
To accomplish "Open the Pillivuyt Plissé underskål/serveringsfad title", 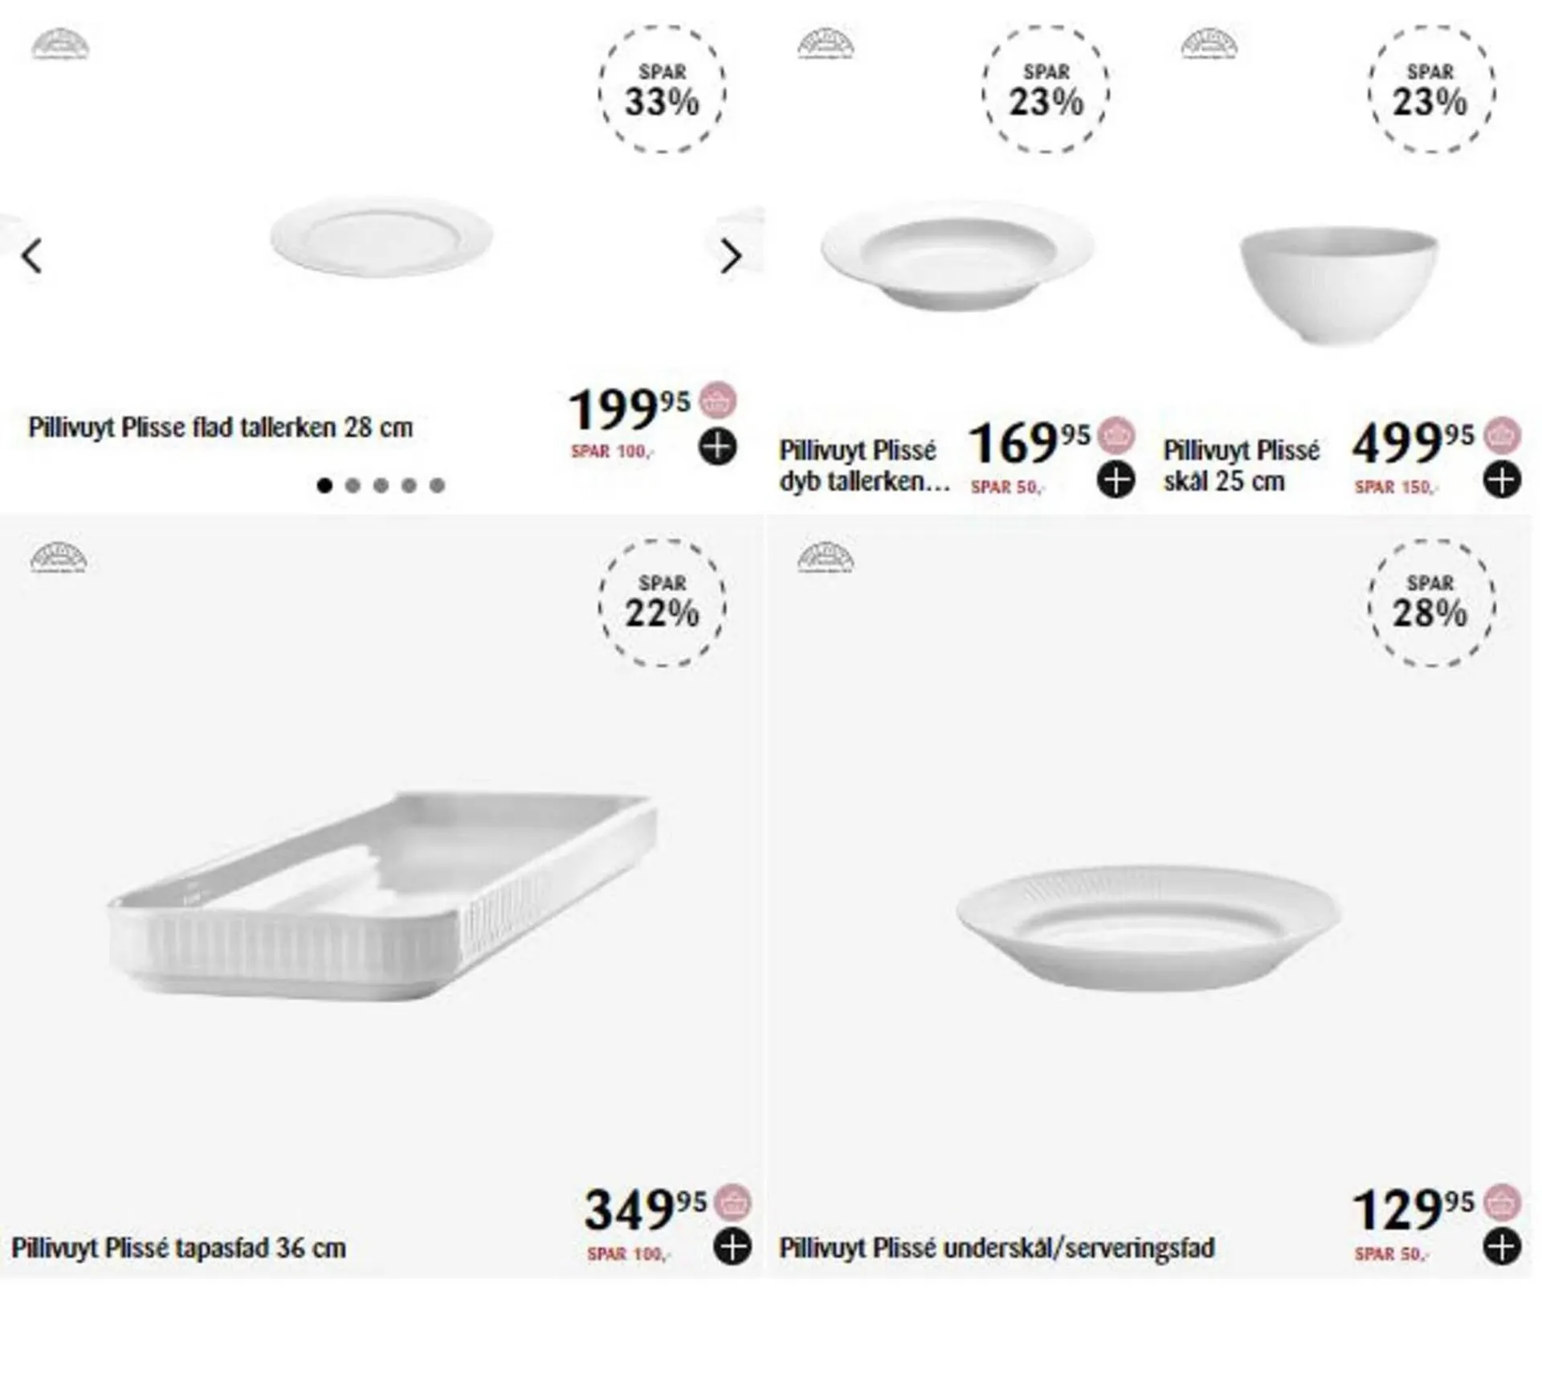I will tap(997, 1248).
